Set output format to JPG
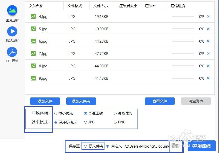 click(85, 122)
